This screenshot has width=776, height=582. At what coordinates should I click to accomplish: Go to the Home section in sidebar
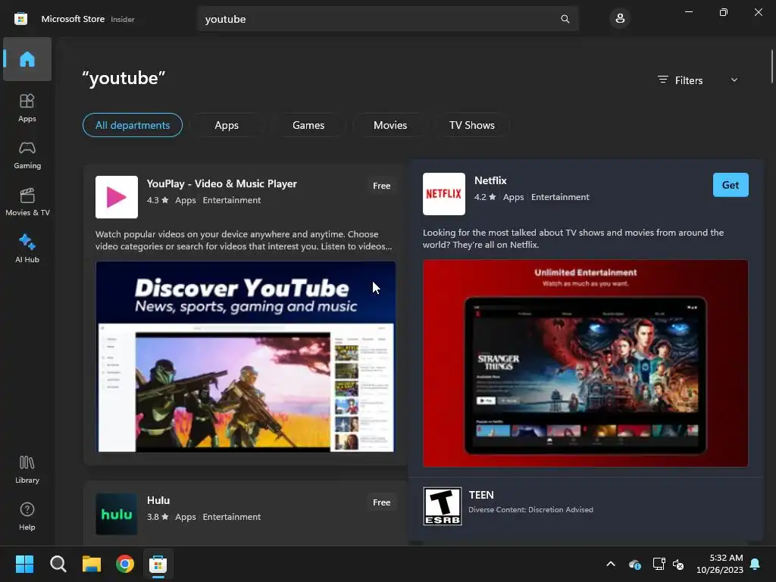coord(27,59)
